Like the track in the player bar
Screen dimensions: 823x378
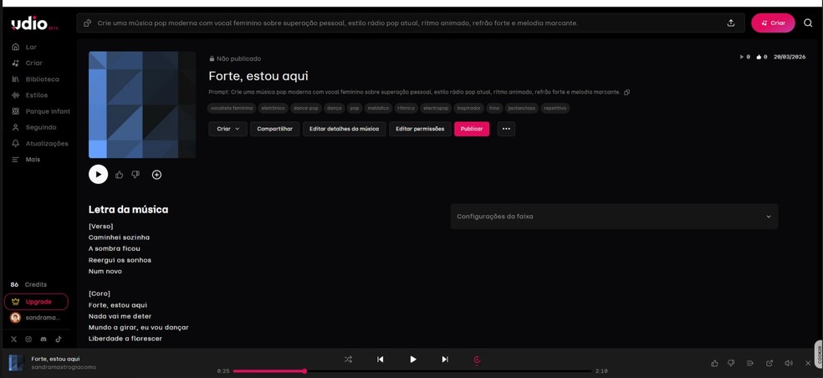point(714,363)
